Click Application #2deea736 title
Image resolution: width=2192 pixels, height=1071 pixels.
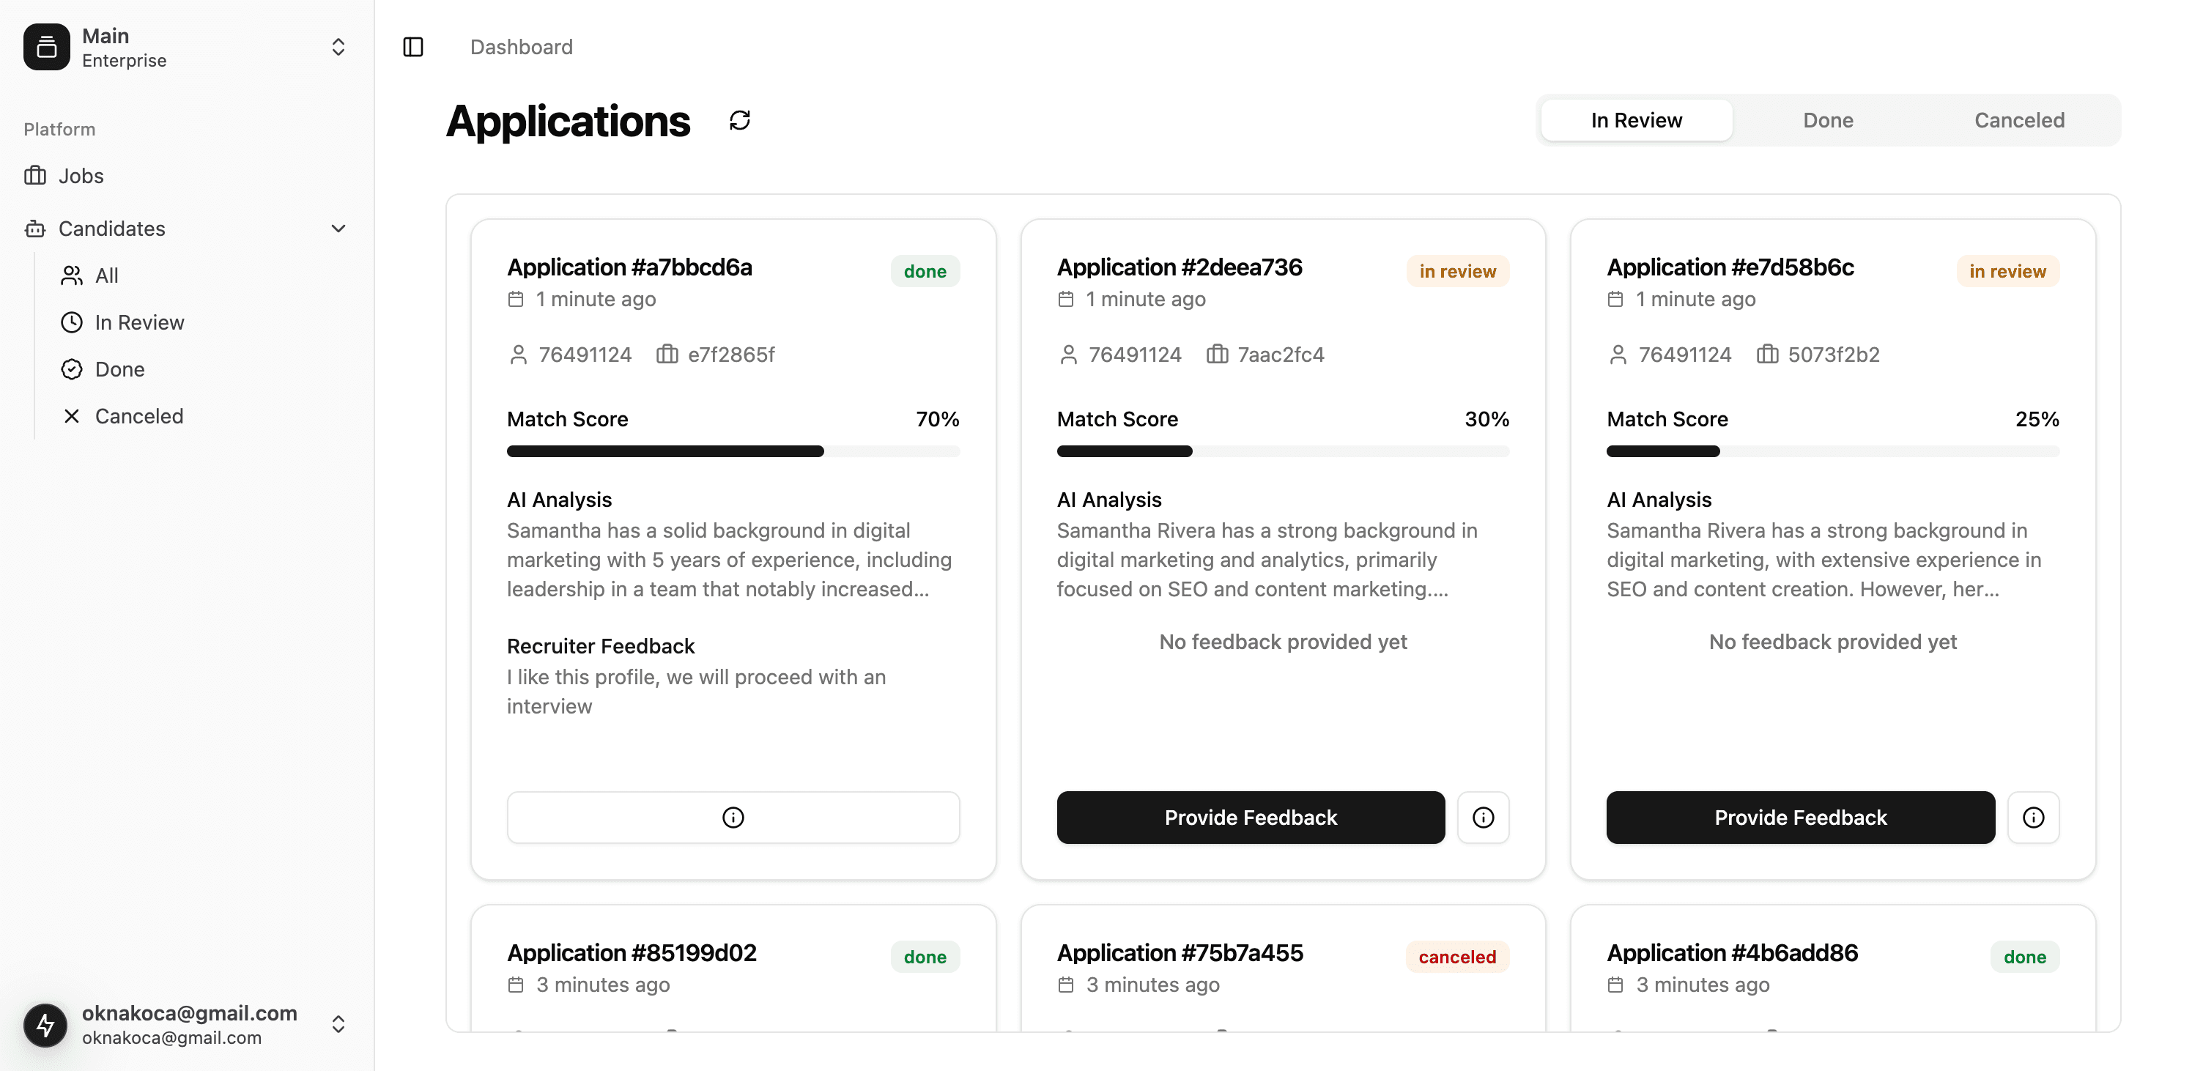point(1179,267)
